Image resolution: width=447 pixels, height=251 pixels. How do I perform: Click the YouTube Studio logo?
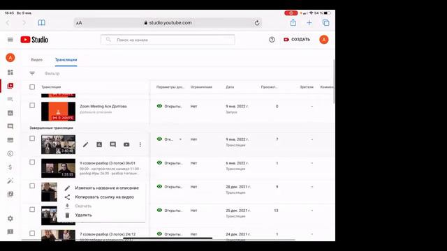click(x=34, y=40)
